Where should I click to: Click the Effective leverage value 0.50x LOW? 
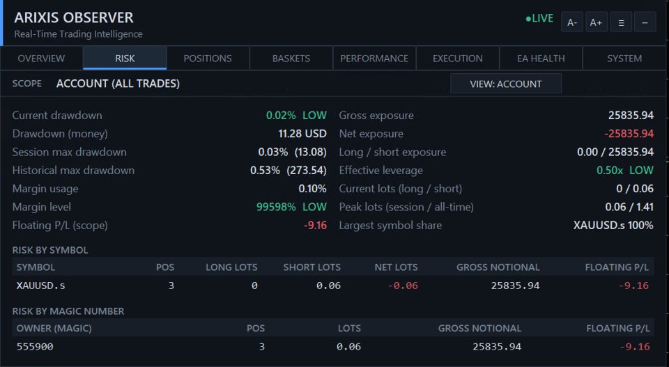[x=625, y=171]
